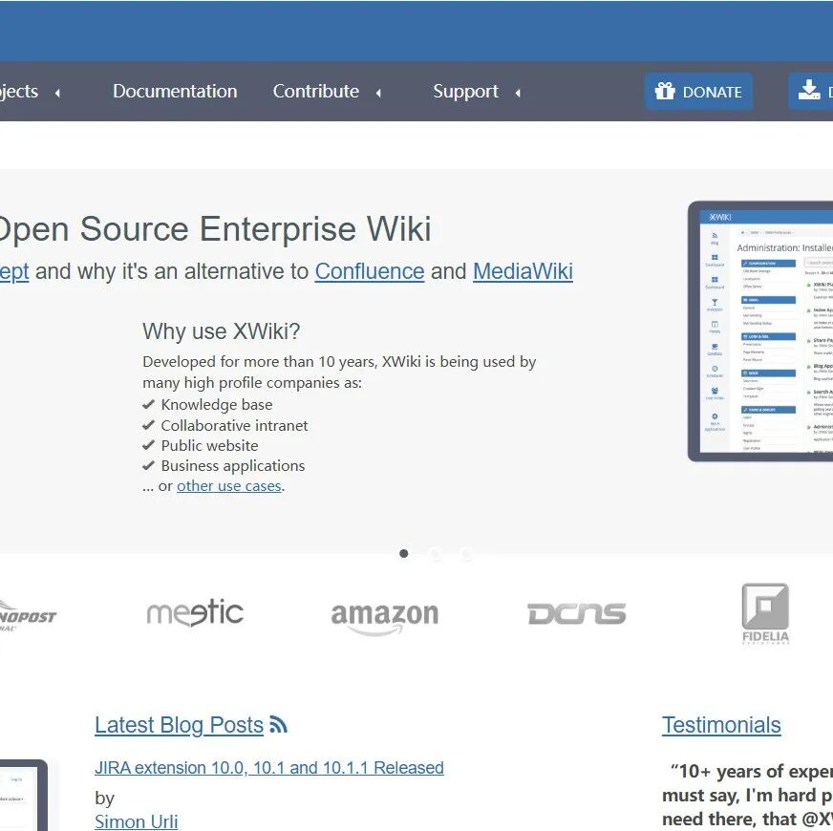Click the 'Knowledge base' list item
The height and width of the screenshot is (831, 833).
pyautogui.click(x=217, y=405)
